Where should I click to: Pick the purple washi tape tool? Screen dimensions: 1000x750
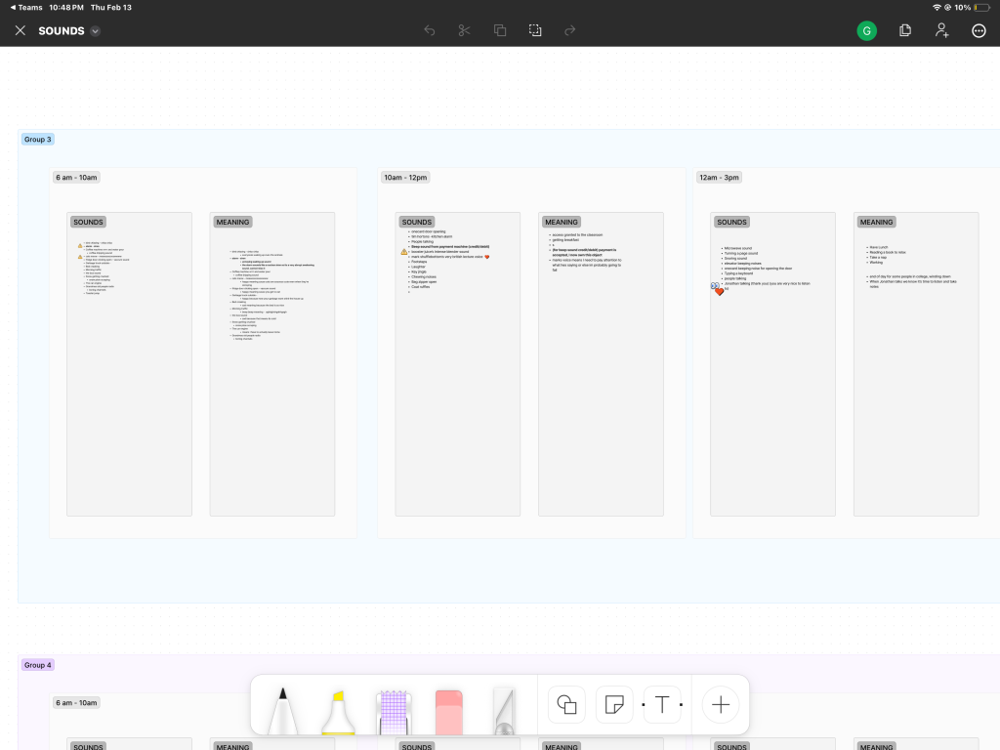[391, 711]
